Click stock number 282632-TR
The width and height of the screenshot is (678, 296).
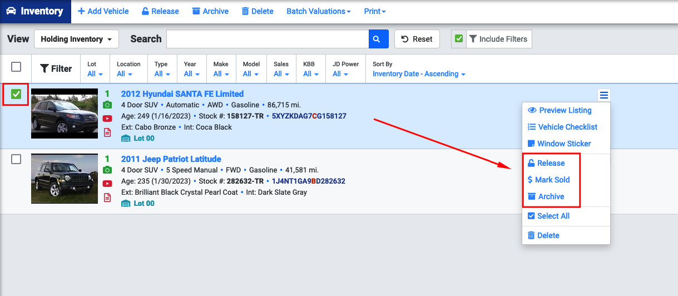click(x=245, y=181)
